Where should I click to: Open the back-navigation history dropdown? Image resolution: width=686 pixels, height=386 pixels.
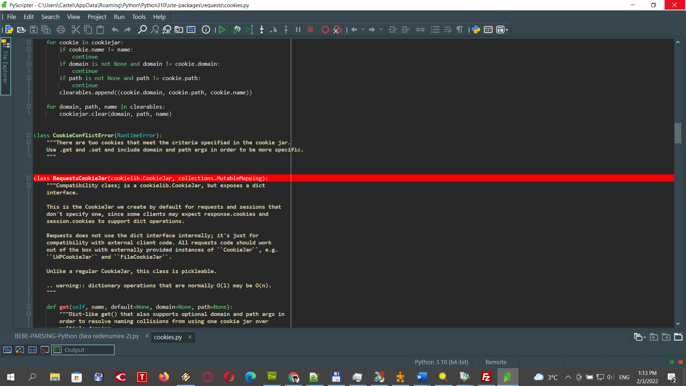click(363, 29)
